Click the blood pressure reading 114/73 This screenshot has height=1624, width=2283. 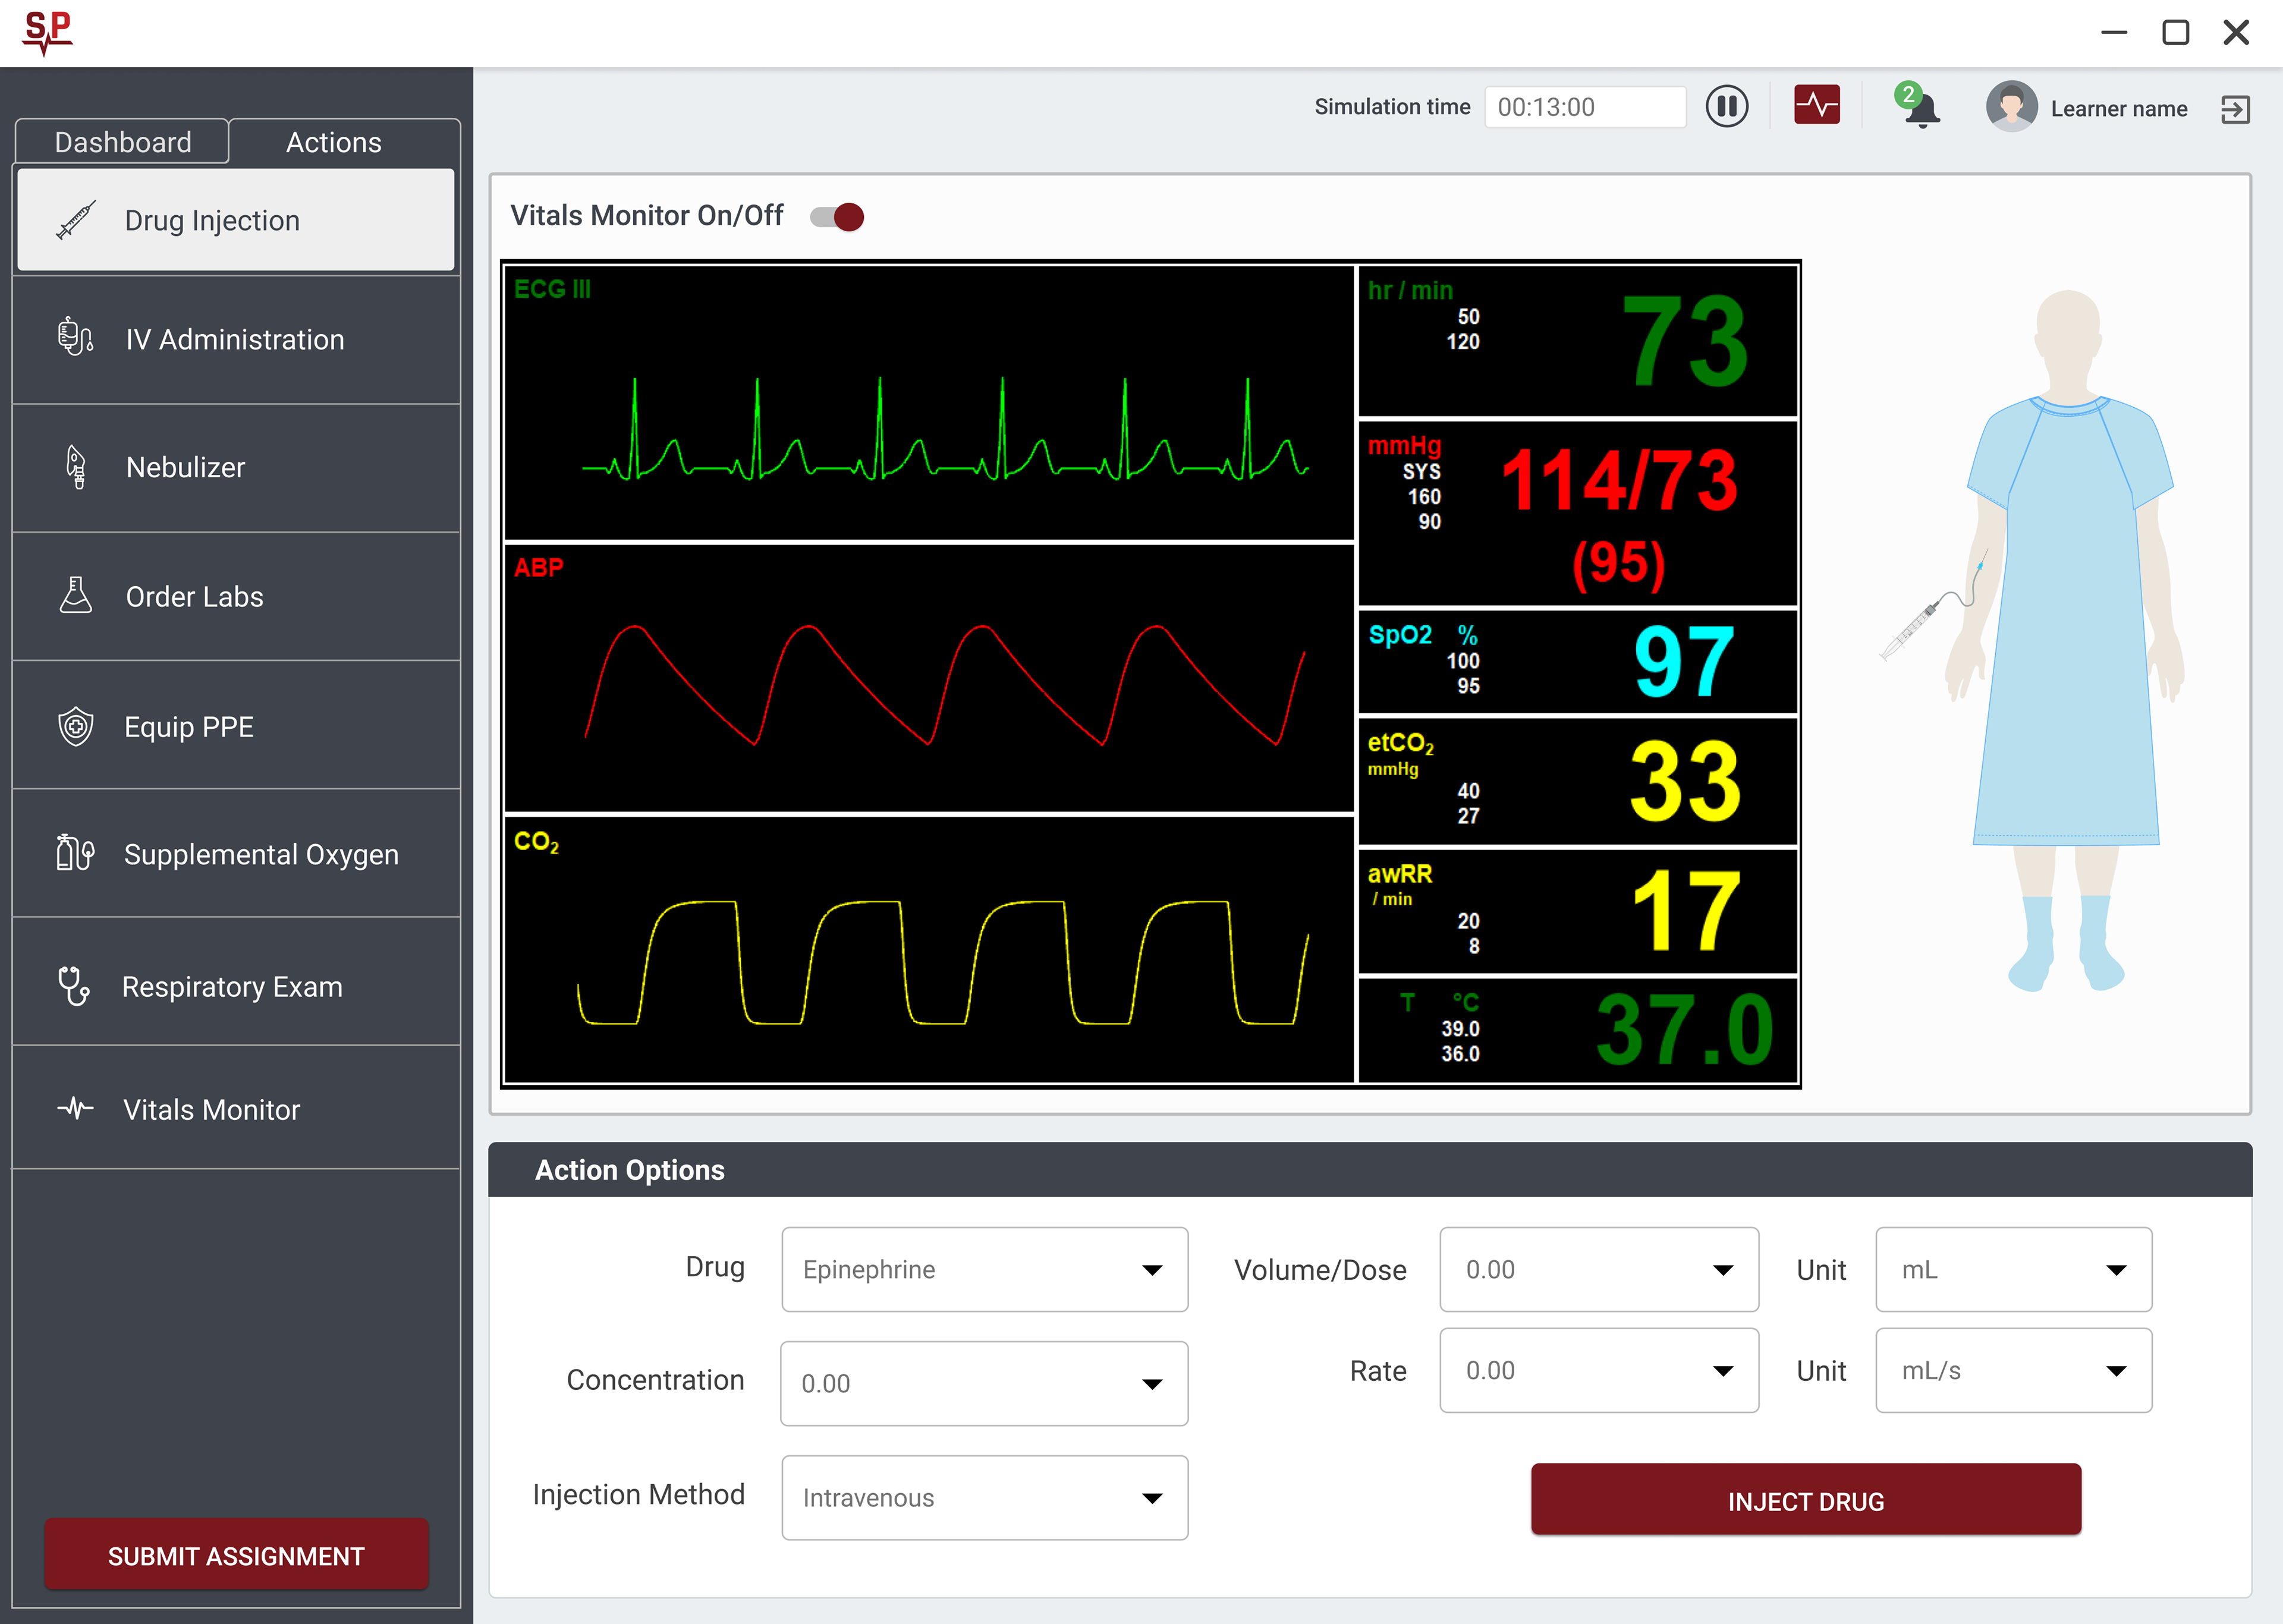tap(1619, 480)
